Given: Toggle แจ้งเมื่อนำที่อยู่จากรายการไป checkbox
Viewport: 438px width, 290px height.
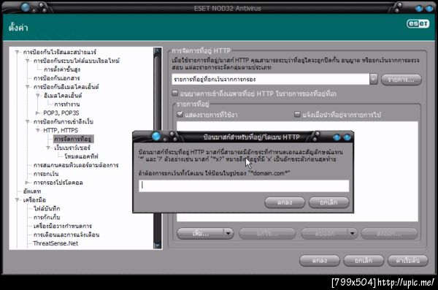Looking at the screenshot, I should pyautogui.click(x=298, y=114).
